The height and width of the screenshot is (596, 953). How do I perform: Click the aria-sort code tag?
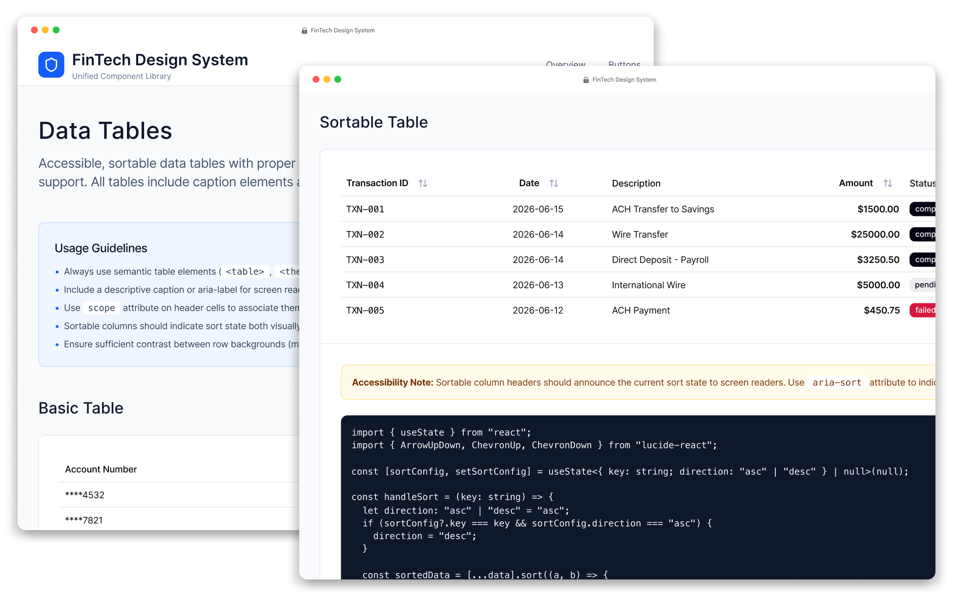(837, 383)
